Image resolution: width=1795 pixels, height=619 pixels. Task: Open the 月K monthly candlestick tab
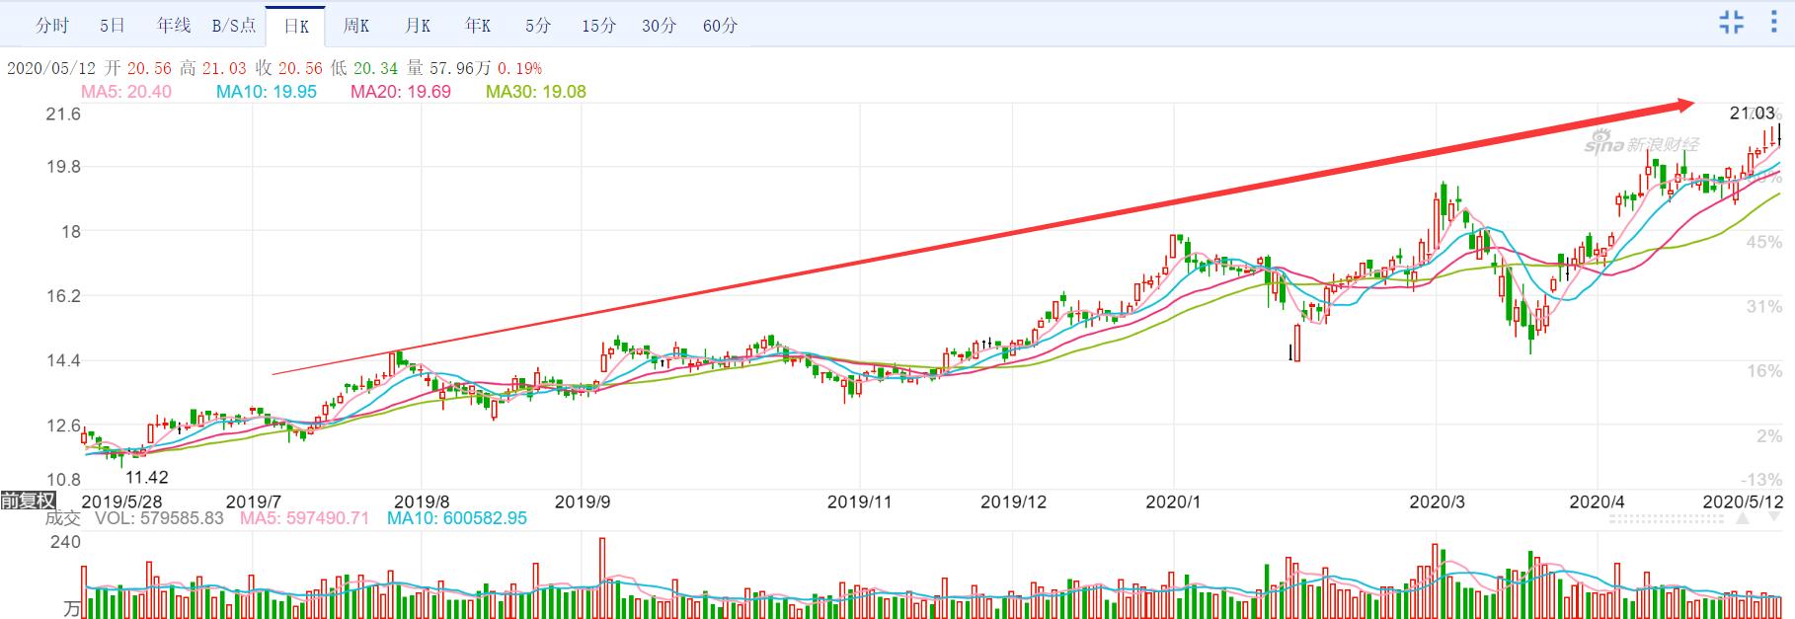coord(418,26)
